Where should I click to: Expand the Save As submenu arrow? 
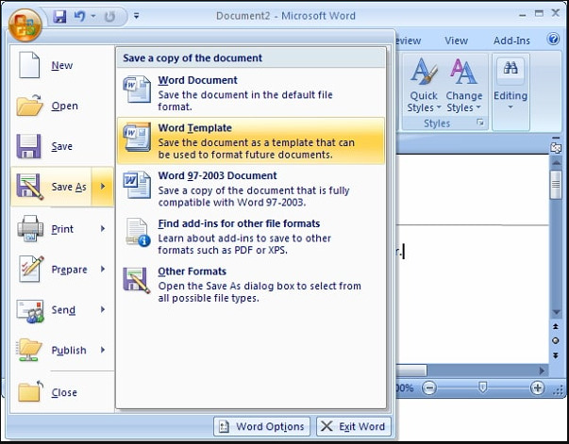tap(102, 187)
